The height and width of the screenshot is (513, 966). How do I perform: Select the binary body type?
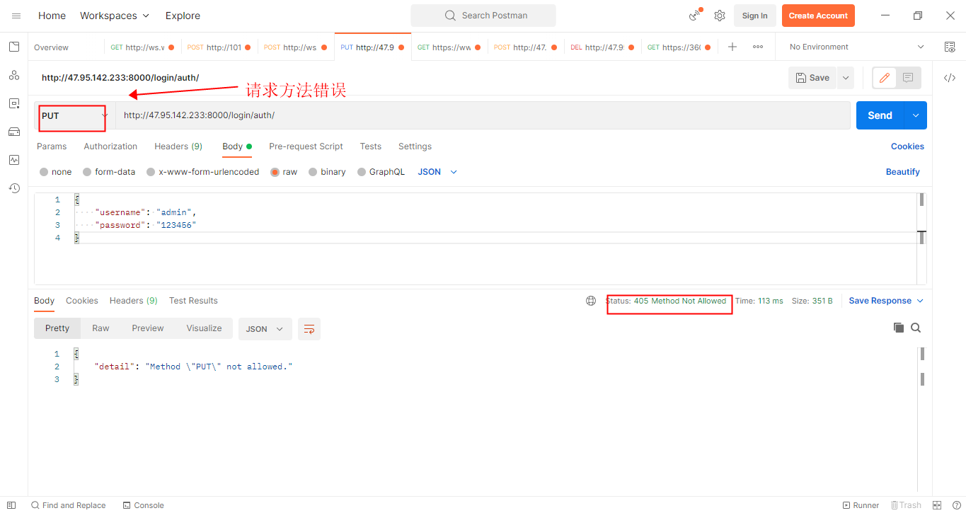[x=328, y=172]
